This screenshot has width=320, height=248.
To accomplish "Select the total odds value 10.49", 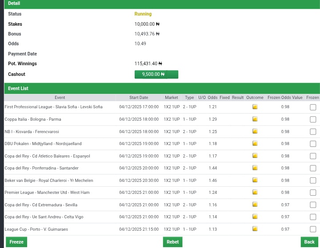I will 140,43.
